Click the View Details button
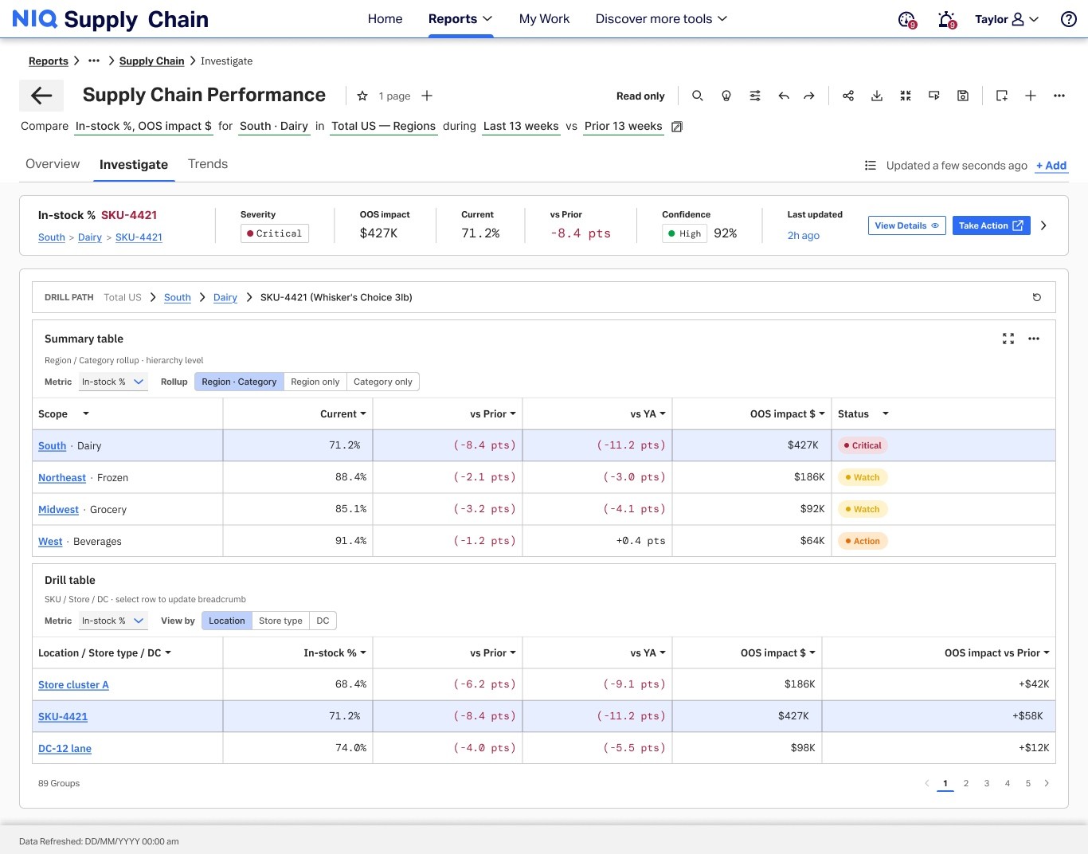Viewport: 1088px width, 854px height. coord(907,225)
